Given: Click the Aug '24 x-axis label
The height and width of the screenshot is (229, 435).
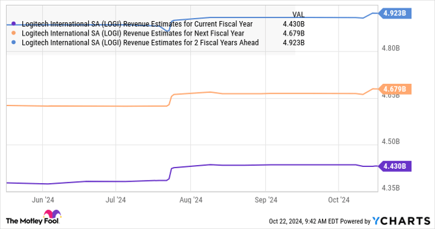Looking at the screenshot, I should coord(191,200).
